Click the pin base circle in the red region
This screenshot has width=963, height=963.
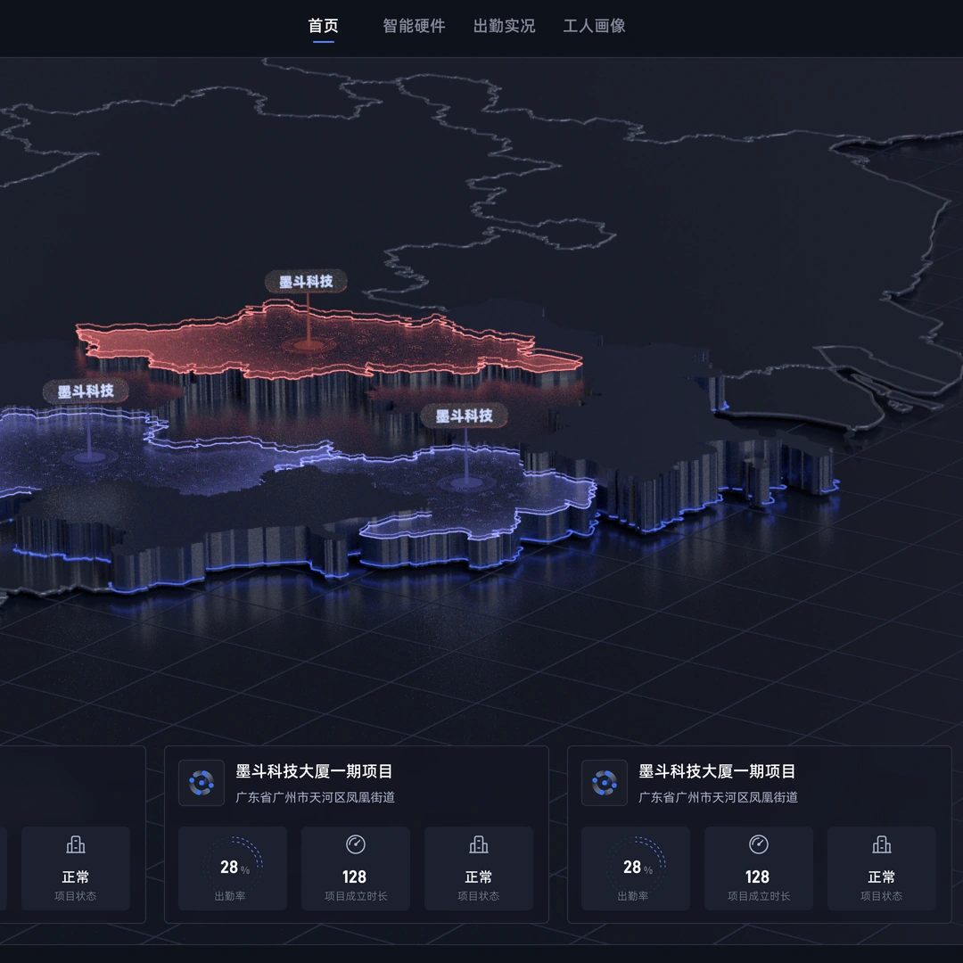coord(309,344)
